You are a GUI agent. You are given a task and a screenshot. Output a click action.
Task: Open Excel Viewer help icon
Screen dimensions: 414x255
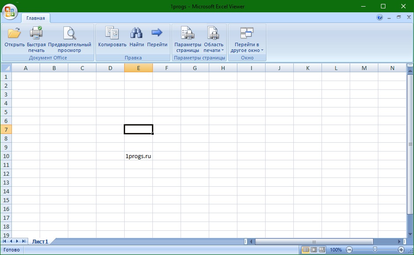coord(380,18)
